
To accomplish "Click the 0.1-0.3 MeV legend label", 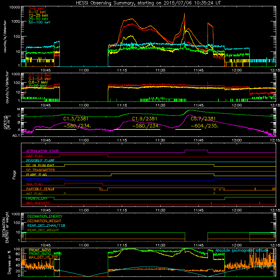I will (x=40, y=75).
